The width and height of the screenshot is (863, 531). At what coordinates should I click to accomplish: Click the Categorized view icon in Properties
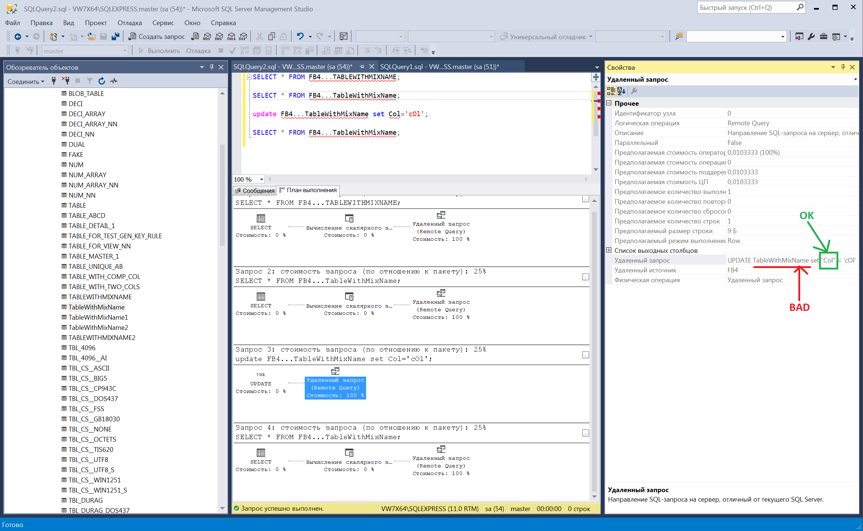611,91
